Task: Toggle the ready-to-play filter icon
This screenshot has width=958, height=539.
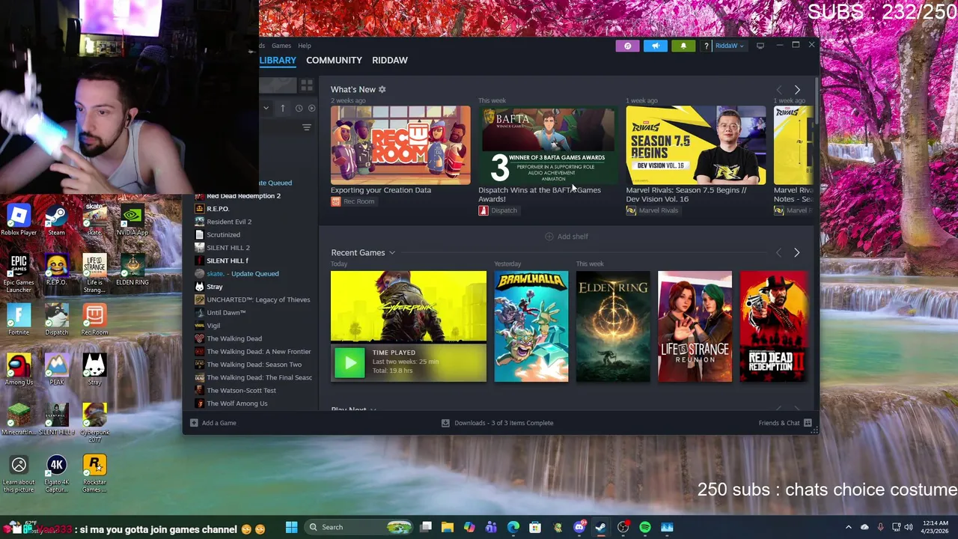Action: tap(312, 108)
